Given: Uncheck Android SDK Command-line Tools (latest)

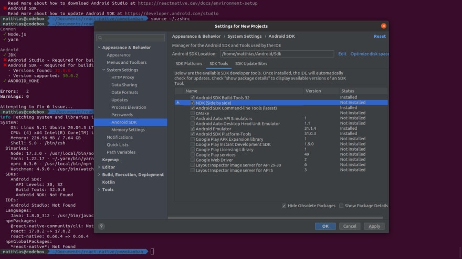Looking at the screenshot, I should click(192, 108).
